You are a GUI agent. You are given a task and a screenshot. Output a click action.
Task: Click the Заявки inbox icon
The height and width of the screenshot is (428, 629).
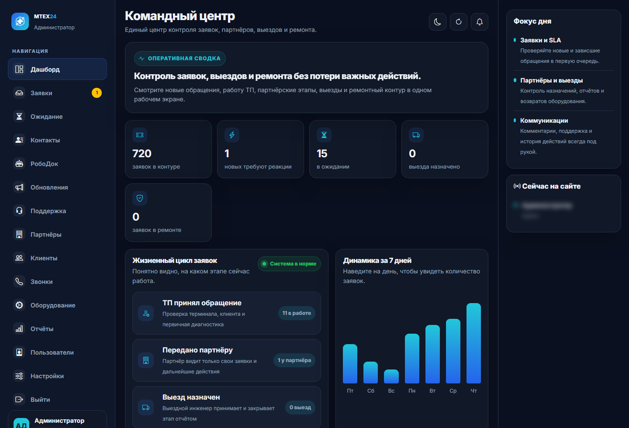click(19, 93)
